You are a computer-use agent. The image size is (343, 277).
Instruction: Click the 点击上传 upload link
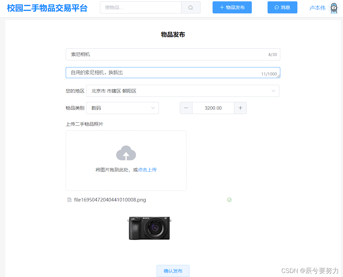click(147, 170)
